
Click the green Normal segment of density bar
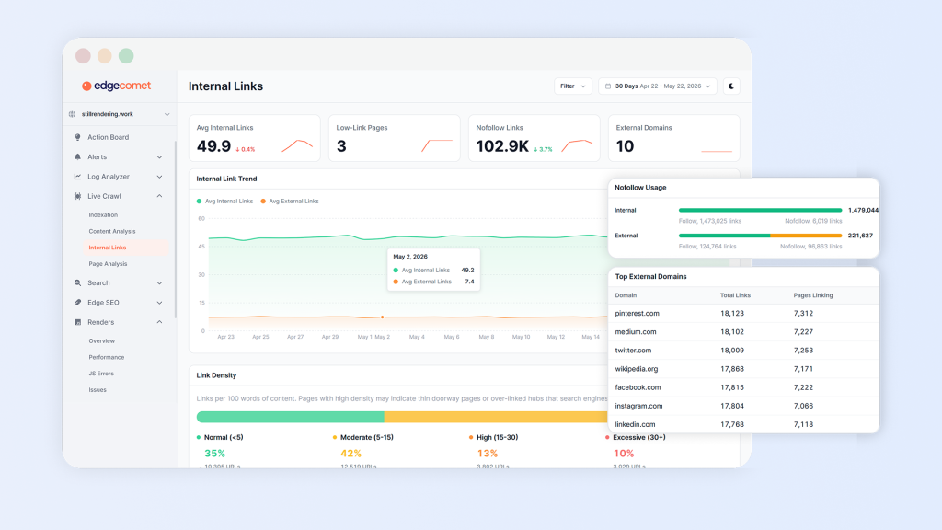290,417
